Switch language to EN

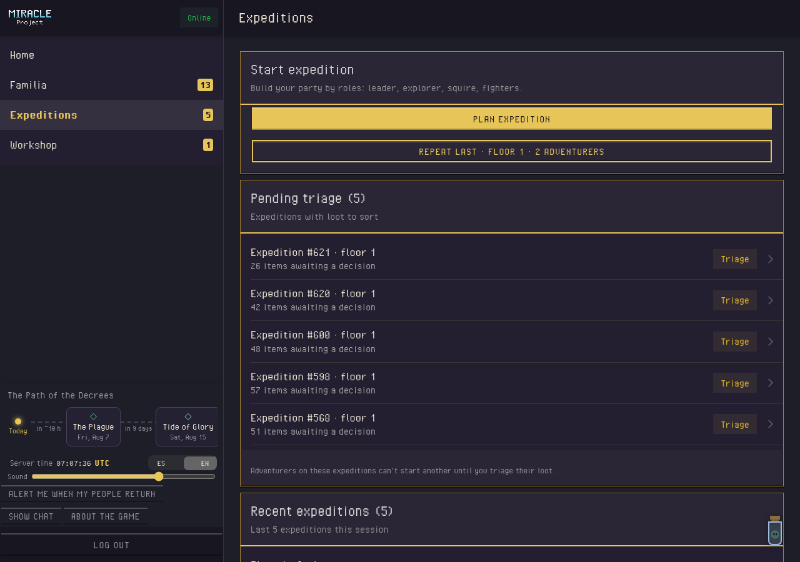pyautogui.click(x=201, y=463)
